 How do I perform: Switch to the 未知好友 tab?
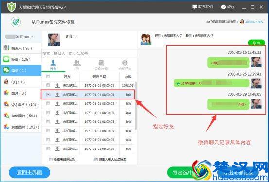coord(125,66)
